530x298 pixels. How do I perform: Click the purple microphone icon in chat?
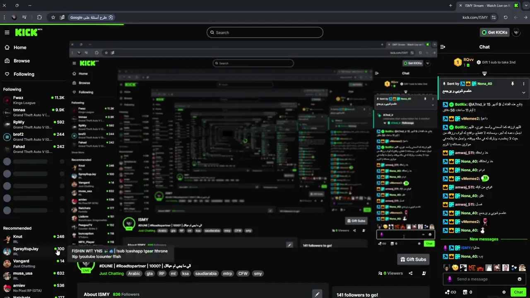pyautogui.click(x=449, y=279)
